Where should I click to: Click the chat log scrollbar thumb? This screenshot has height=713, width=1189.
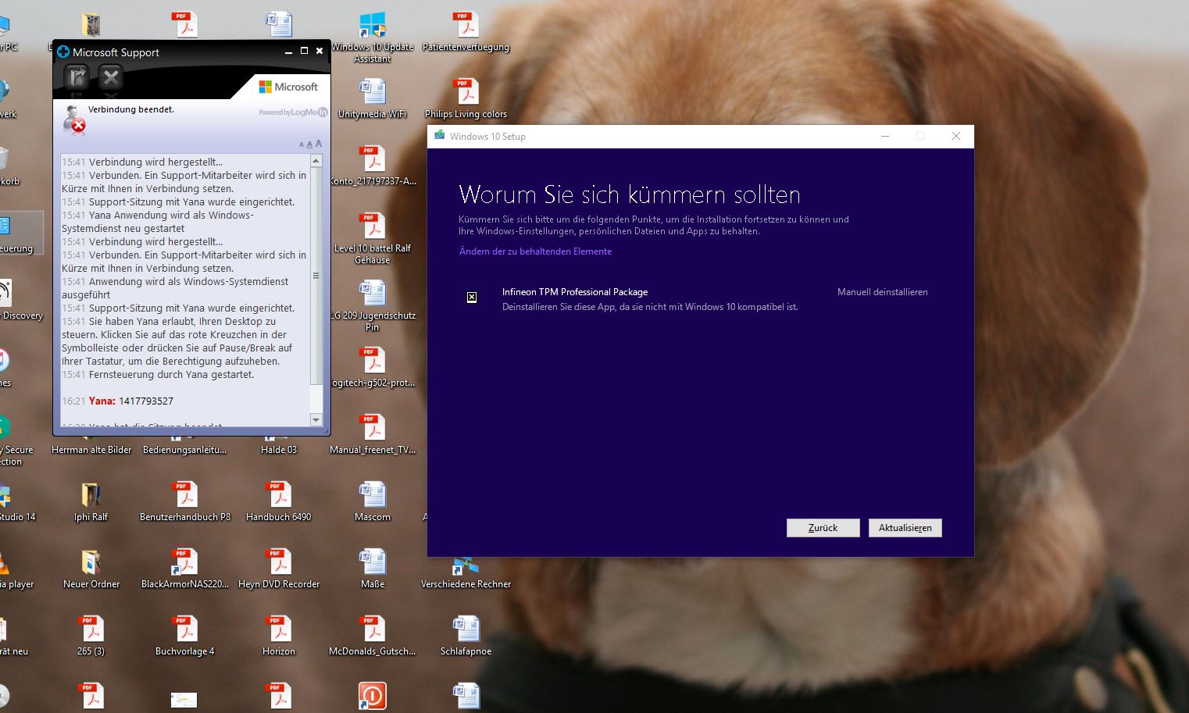coord(316,276)
